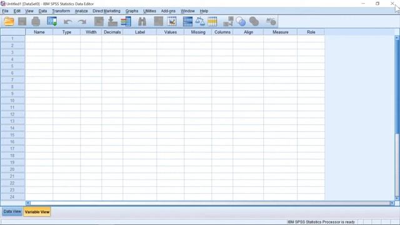Click the Insert Variable icon
The height and width of the screenshot is (225, 400).
172,21
